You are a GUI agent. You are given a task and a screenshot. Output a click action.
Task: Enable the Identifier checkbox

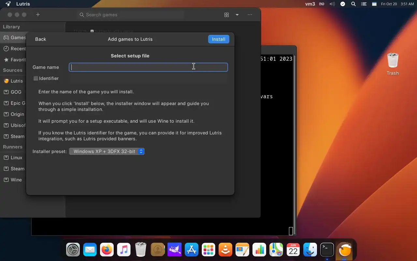36,78
